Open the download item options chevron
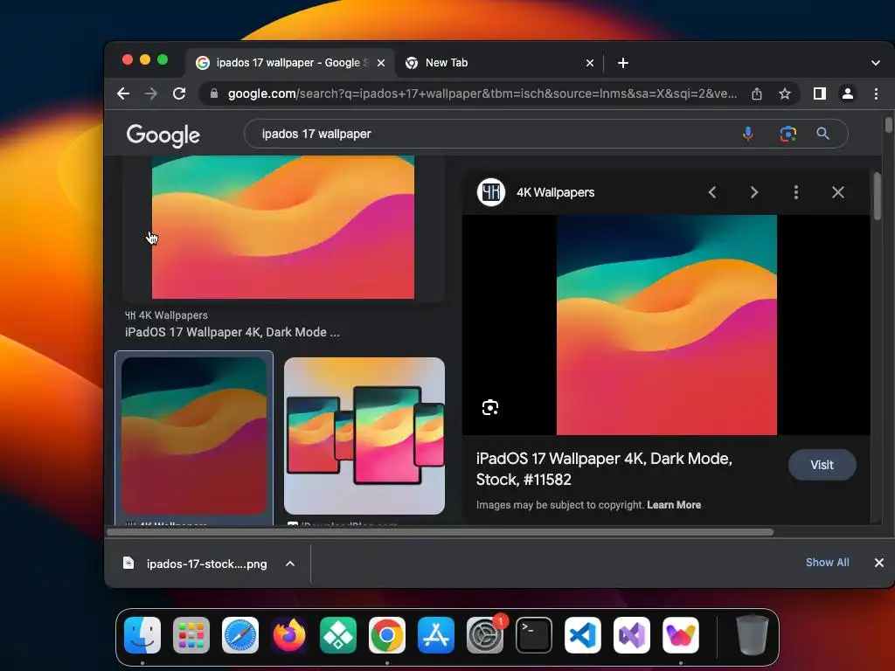This screenshot has height=671, width=895. 290,564
